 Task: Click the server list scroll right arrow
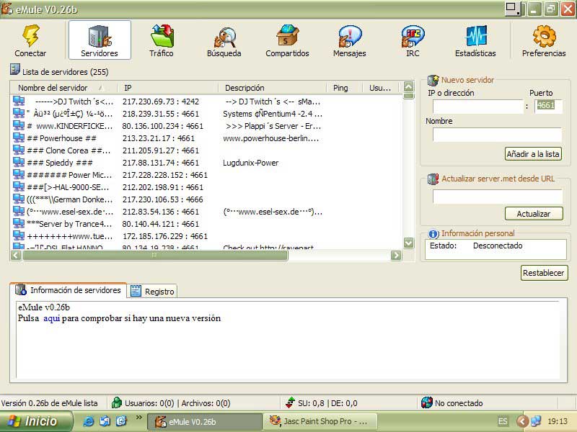[x=396, y=256]
